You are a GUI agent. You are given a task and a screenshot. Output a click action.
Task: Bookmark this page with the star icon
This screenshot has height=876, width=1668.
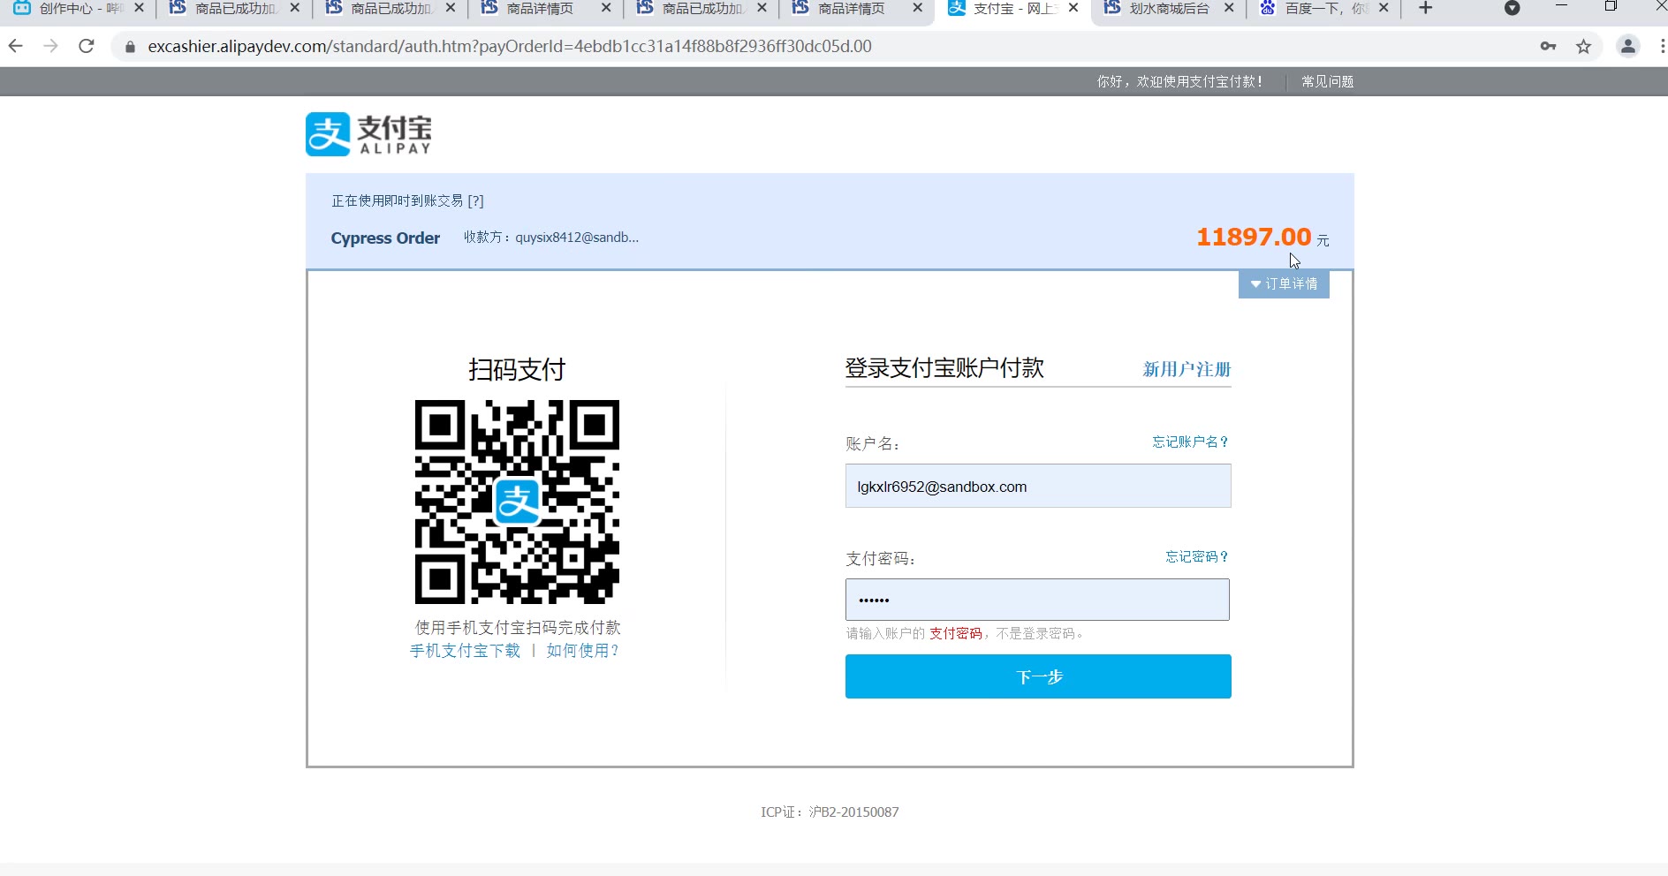(1583, 46)
